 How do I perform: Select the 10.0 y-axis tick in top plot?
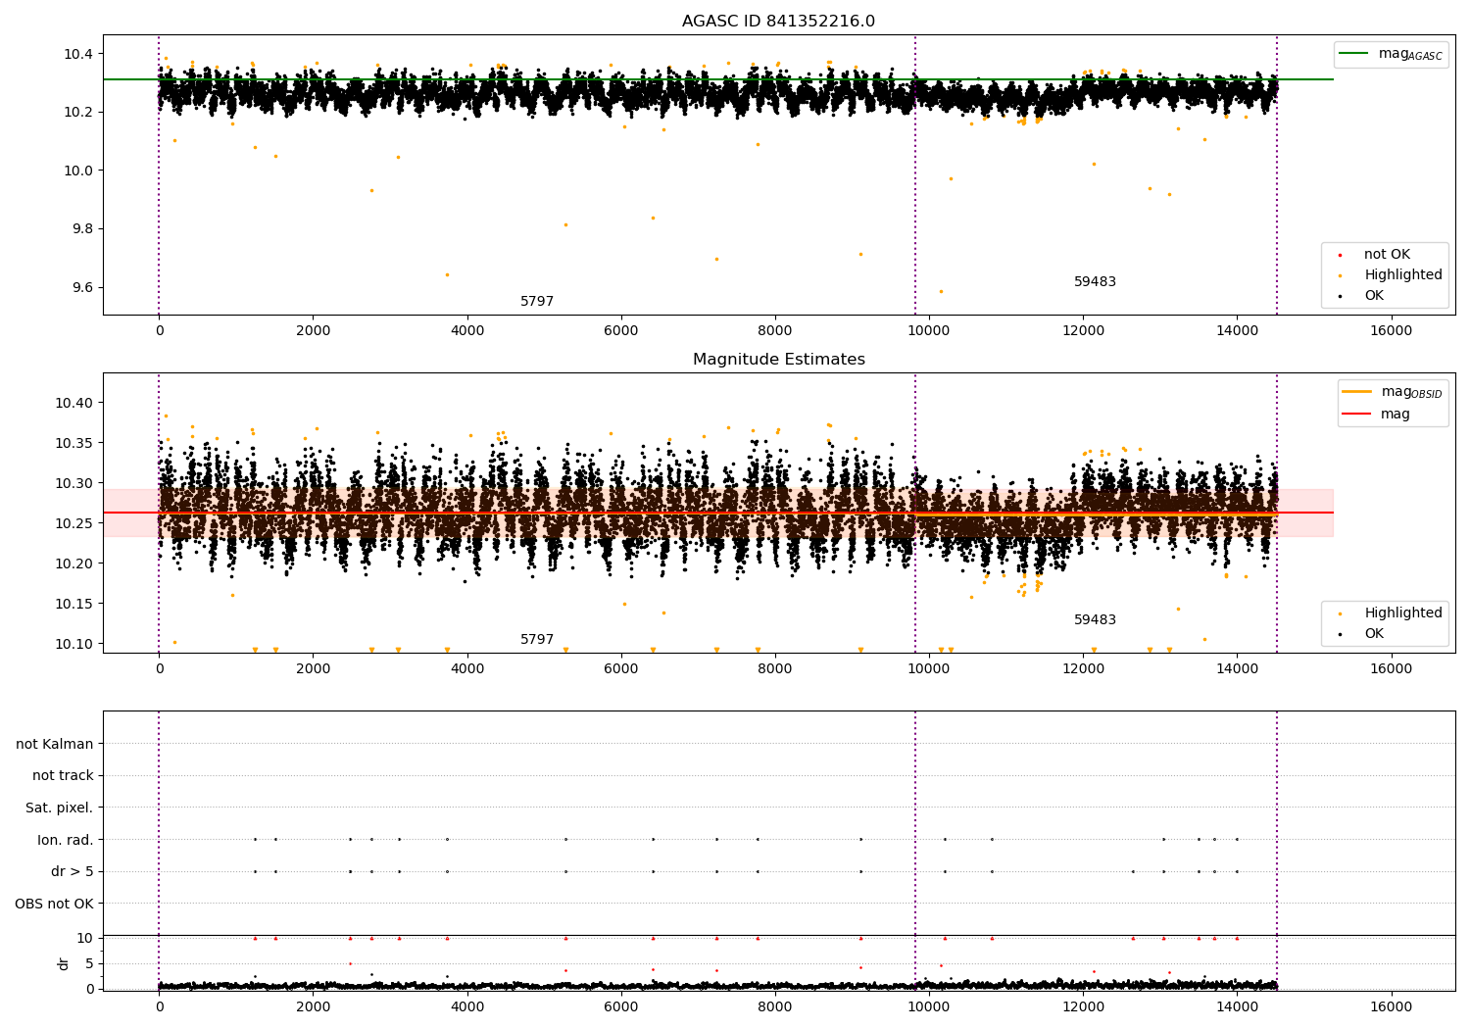point(78,171)
